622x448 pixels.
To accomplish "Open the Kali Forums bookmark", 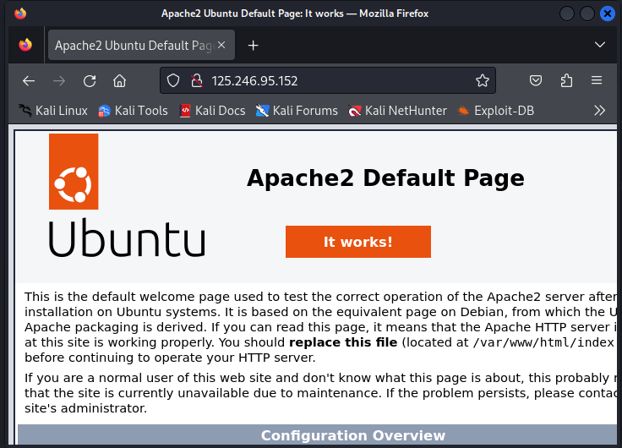I will pos(297,111).
